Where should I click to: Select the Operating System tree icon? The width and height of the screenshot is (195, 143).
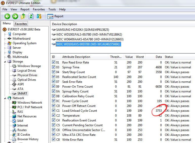pyautogui.click(x=9, y=43)
